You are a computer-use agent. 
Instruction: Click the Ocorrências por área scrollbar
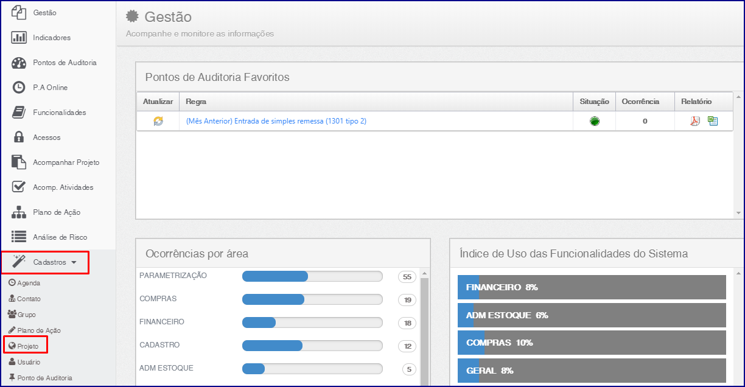pyautogui.click(x=425, y=332)
